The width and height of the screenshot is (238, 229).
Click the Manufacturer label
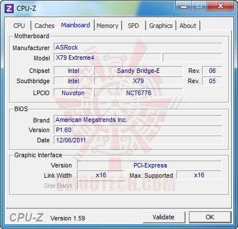31,48
